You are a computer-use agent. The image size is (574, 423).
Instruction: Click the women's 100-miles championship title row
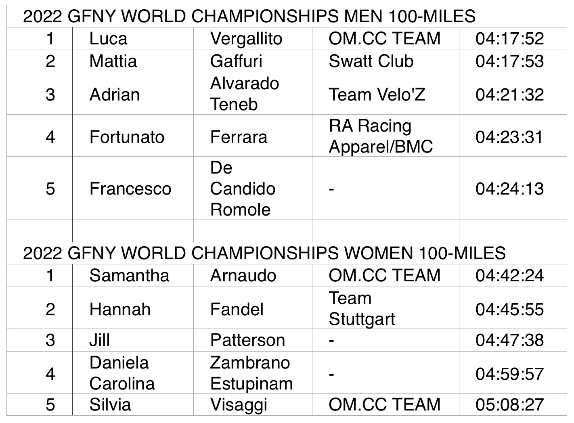tap(264, 253)
